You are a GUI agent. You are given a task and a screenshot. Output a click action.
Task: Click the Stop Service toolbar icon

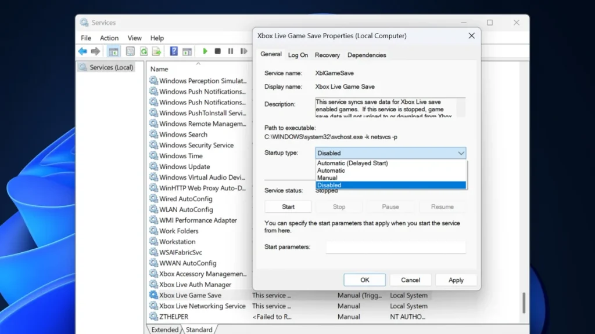coord(217,51)
